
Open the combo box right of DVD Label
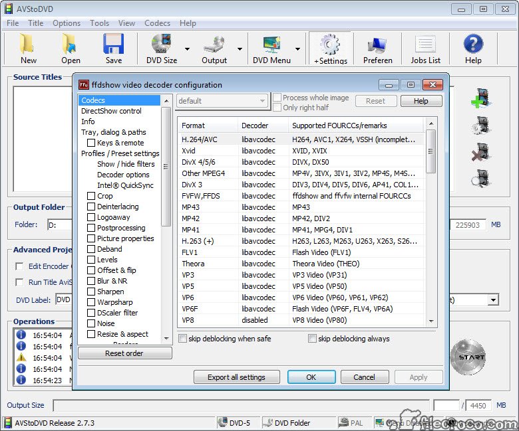(493, 300)
